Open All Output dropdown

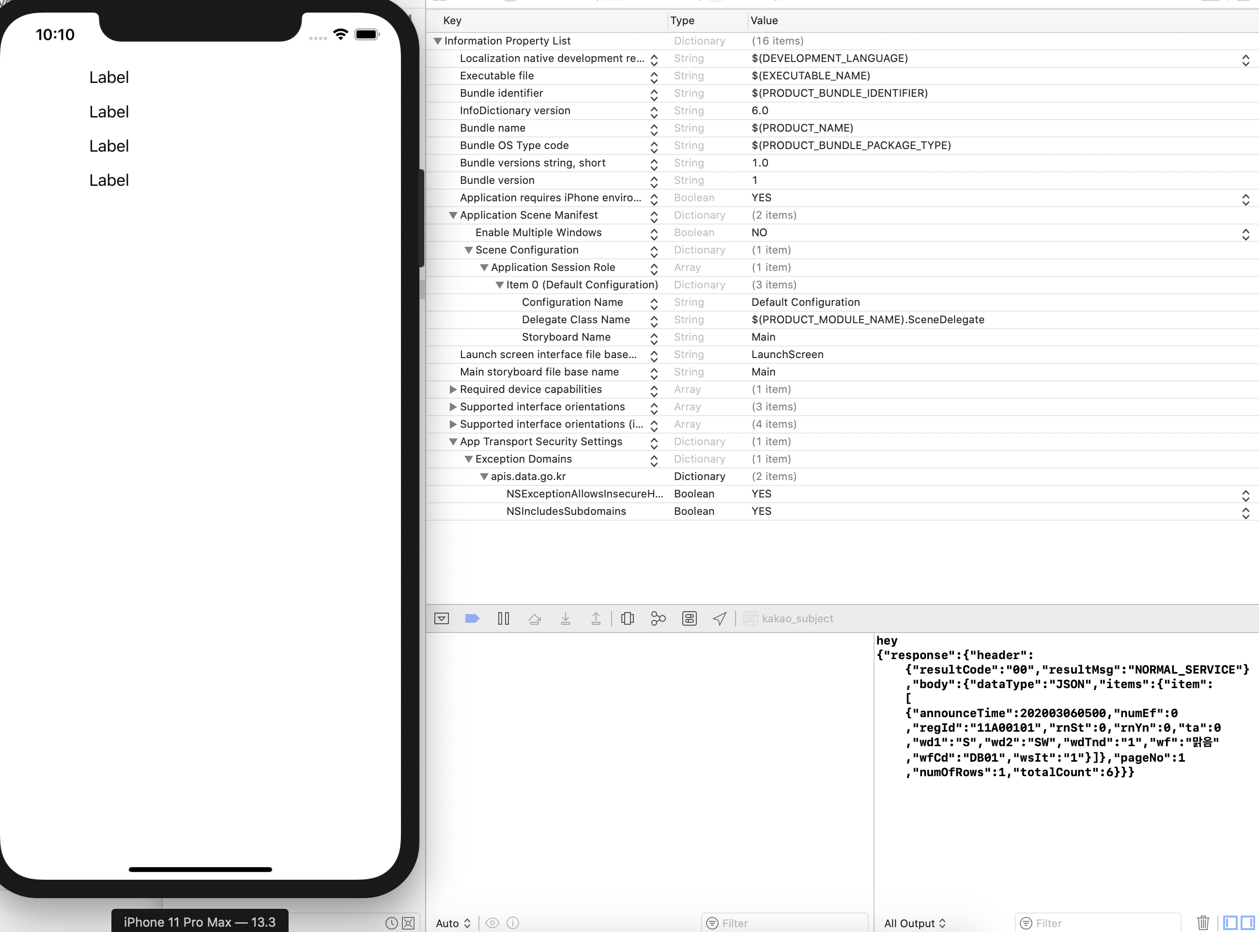914,923
